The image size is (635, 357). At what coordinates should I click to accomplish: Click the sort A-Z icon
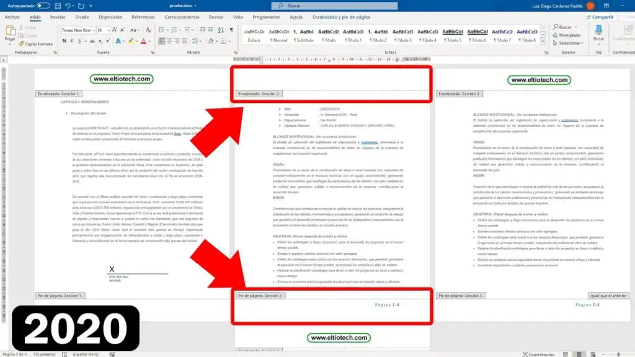(x=221, y=30)
